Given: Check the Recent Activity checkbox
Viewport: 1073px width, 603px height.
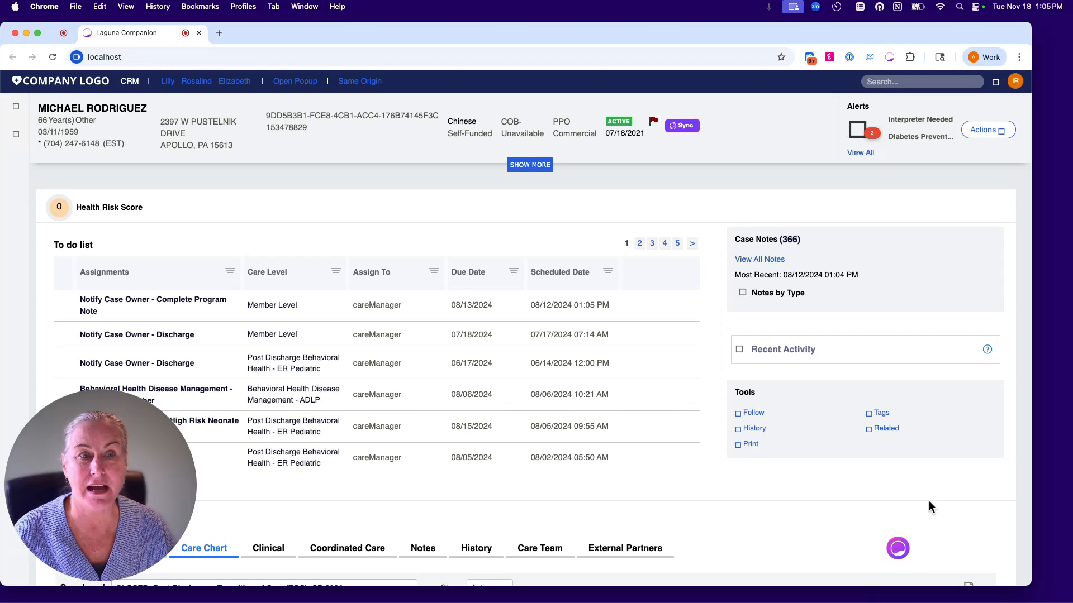Looking at the screenshot, I should [739, 348].
